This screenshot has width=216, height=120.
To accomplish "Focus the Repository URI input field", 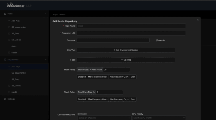I will [131, 33].
